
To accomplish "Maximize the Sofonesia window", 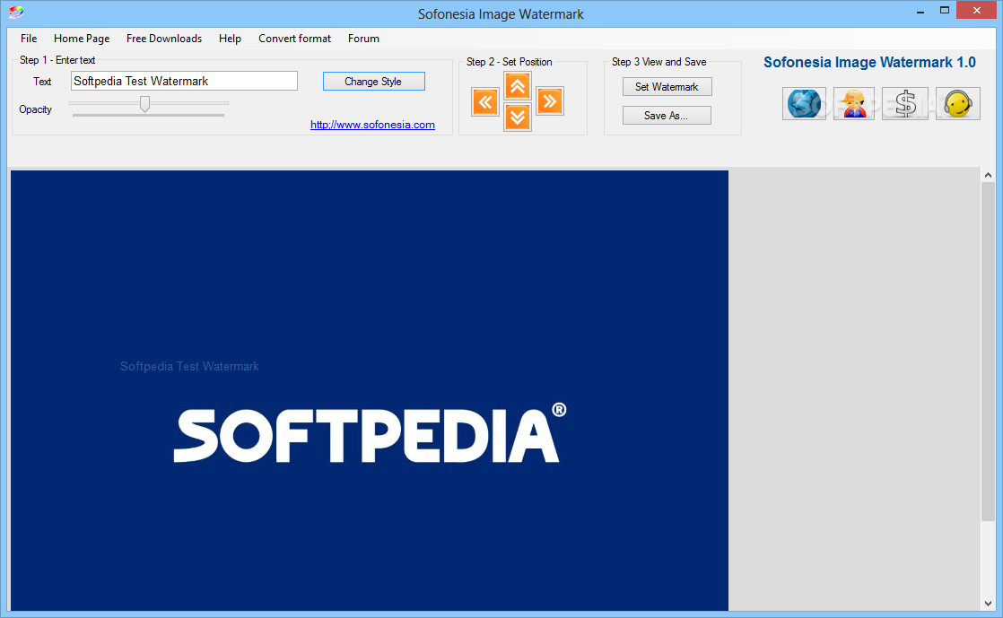I will pyautogui.click(x=944, y=10).
